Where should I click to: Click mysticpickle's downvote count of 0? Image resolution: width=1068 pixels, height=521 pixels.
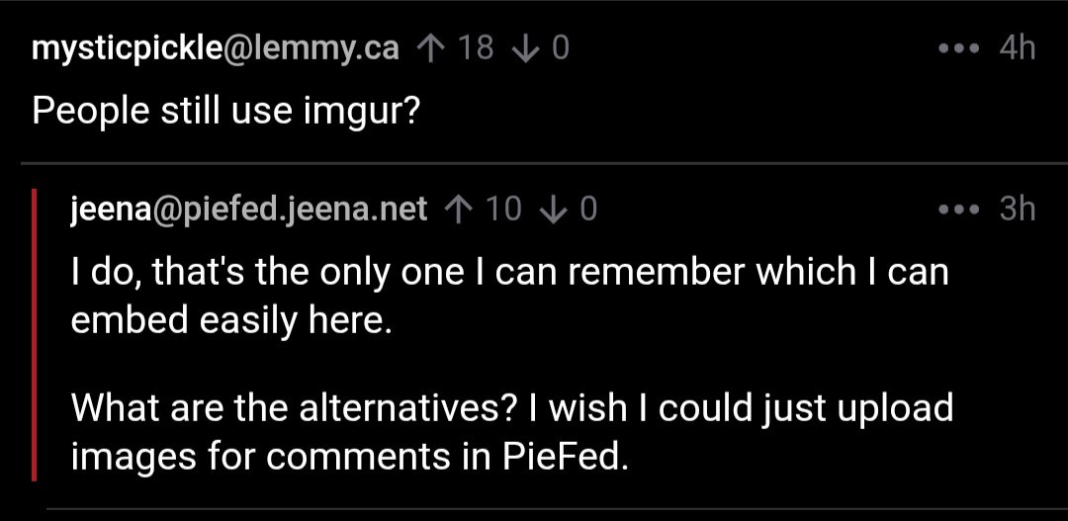point(561,47)
